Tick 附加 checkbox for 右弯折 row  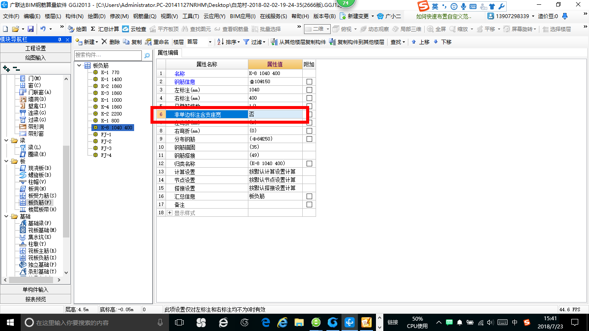[x=309, y=131]
